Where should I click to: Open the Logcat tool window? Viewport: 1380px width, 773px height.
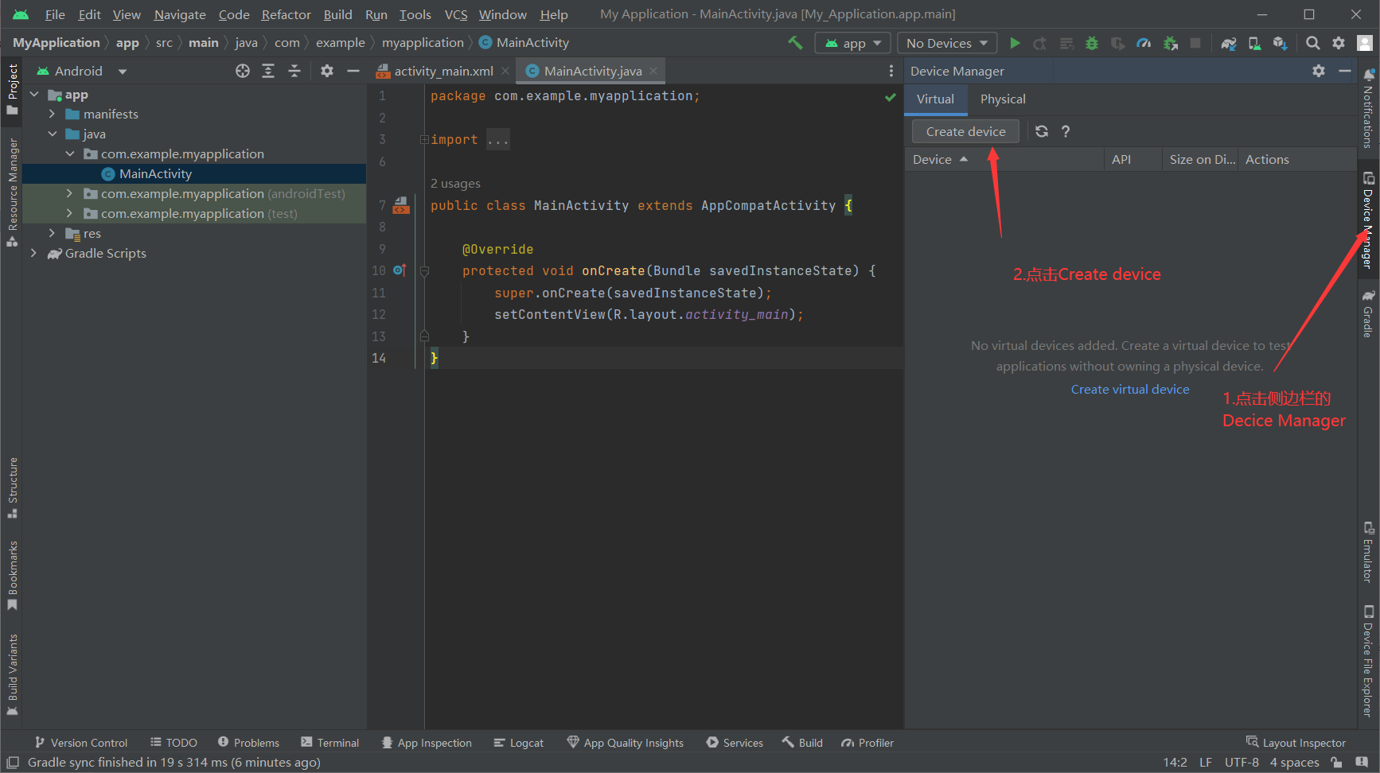519,743
